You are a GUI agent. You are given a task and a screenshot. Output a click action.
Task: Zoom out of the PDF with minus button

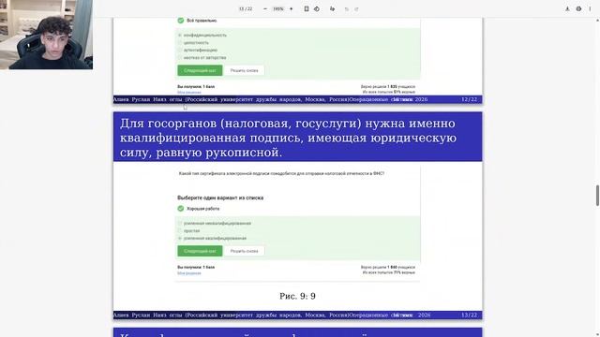click(x=265, y=8)
